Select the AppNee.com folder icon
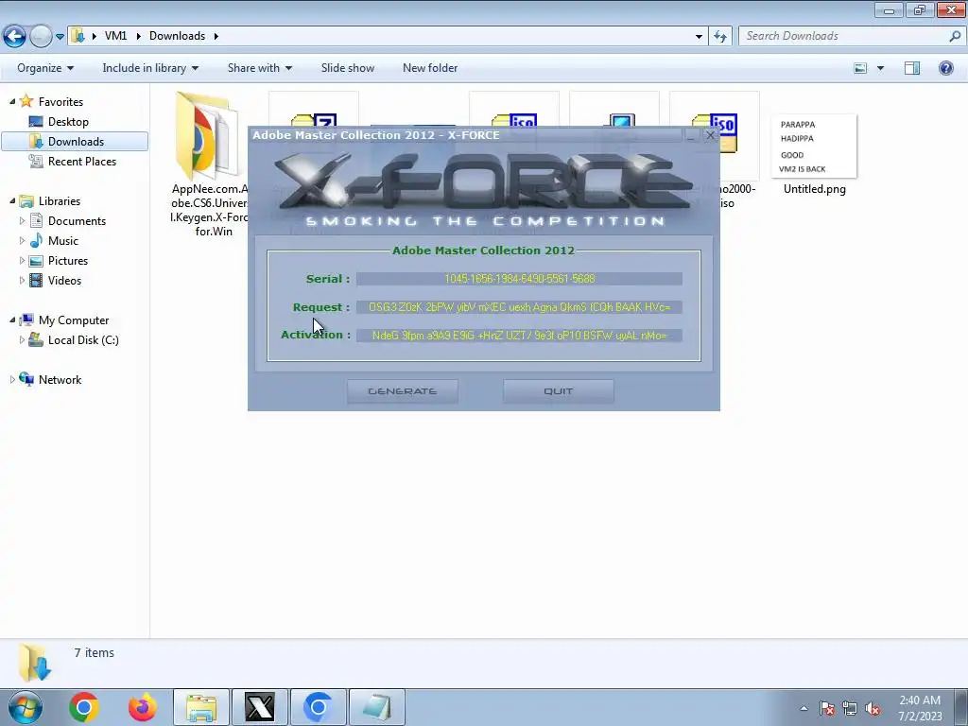This screenshot has height=726, width=968. (x=206, y=136)
